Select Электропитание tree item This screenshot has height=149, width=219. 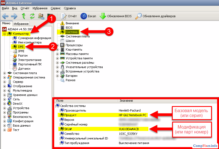(x=30, y=60)
